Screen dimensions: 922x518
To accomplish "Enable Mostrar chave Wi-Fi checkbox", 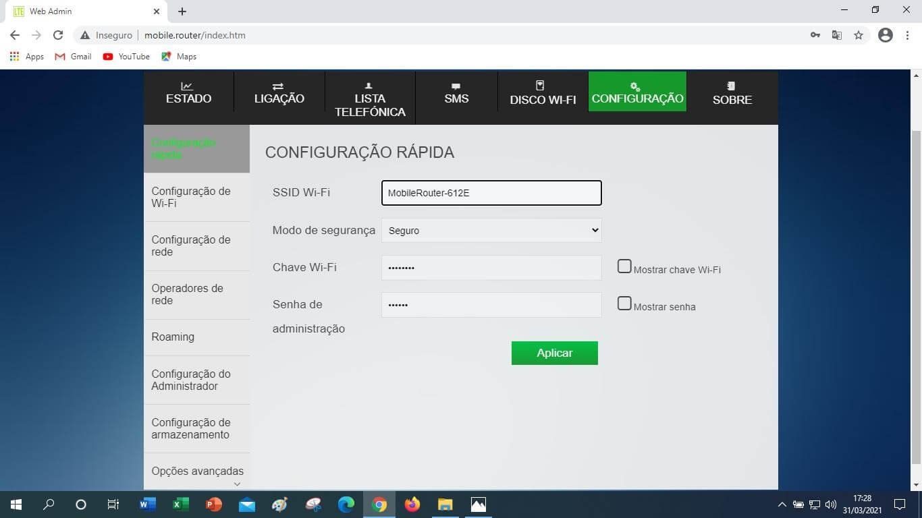I will pos(624,266).
